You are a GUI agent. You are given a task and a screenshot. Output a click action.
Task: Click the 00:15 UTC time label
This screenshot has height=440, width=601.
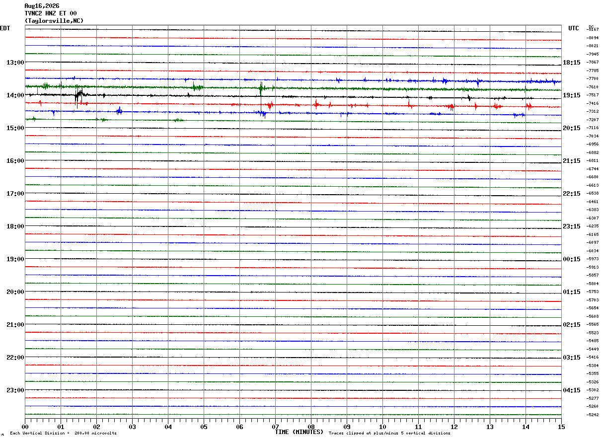[572, 259]
